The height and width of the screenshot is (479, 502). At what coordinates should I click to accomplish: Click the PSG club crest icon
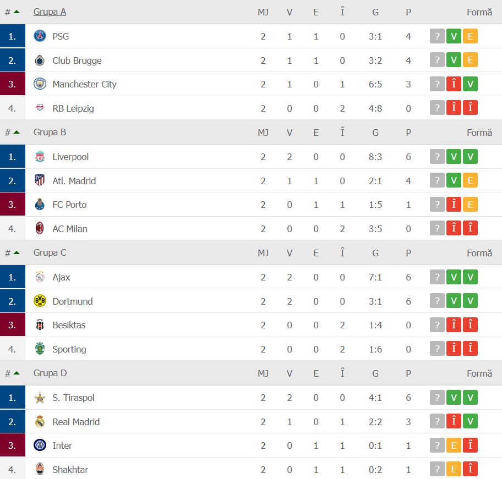[40, 36]
